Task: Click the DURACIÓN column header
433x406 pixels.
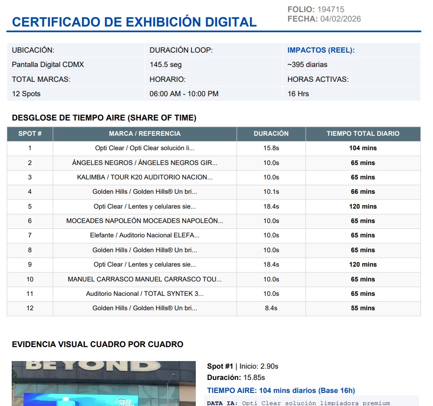Action: [271, 133]
